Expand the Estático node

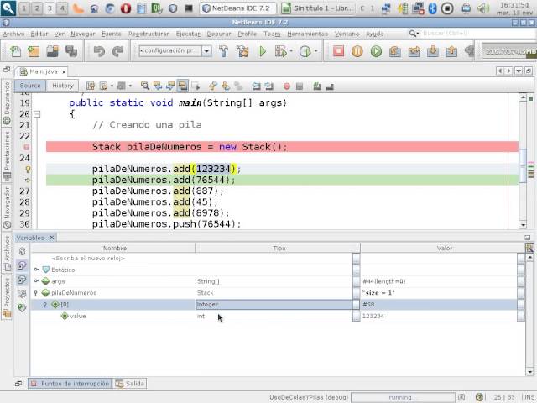(36, 270)
